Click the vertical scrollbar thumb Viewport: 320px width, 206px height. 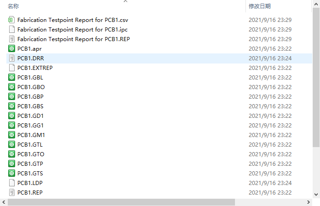(316, 77)
